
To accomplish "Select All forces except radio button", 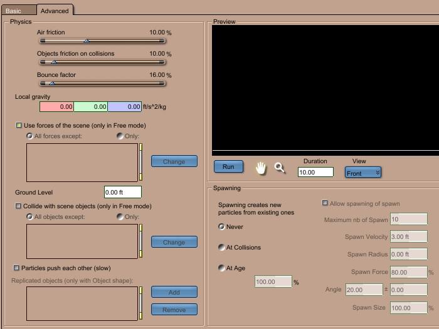I will (x=29, y=136).
